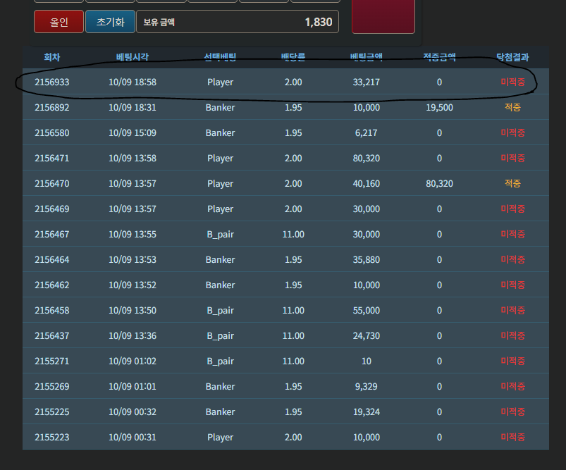The width and height of the screenshot is (566, 470).
Task: Select the 회차 column header
Action: point(52,57)
